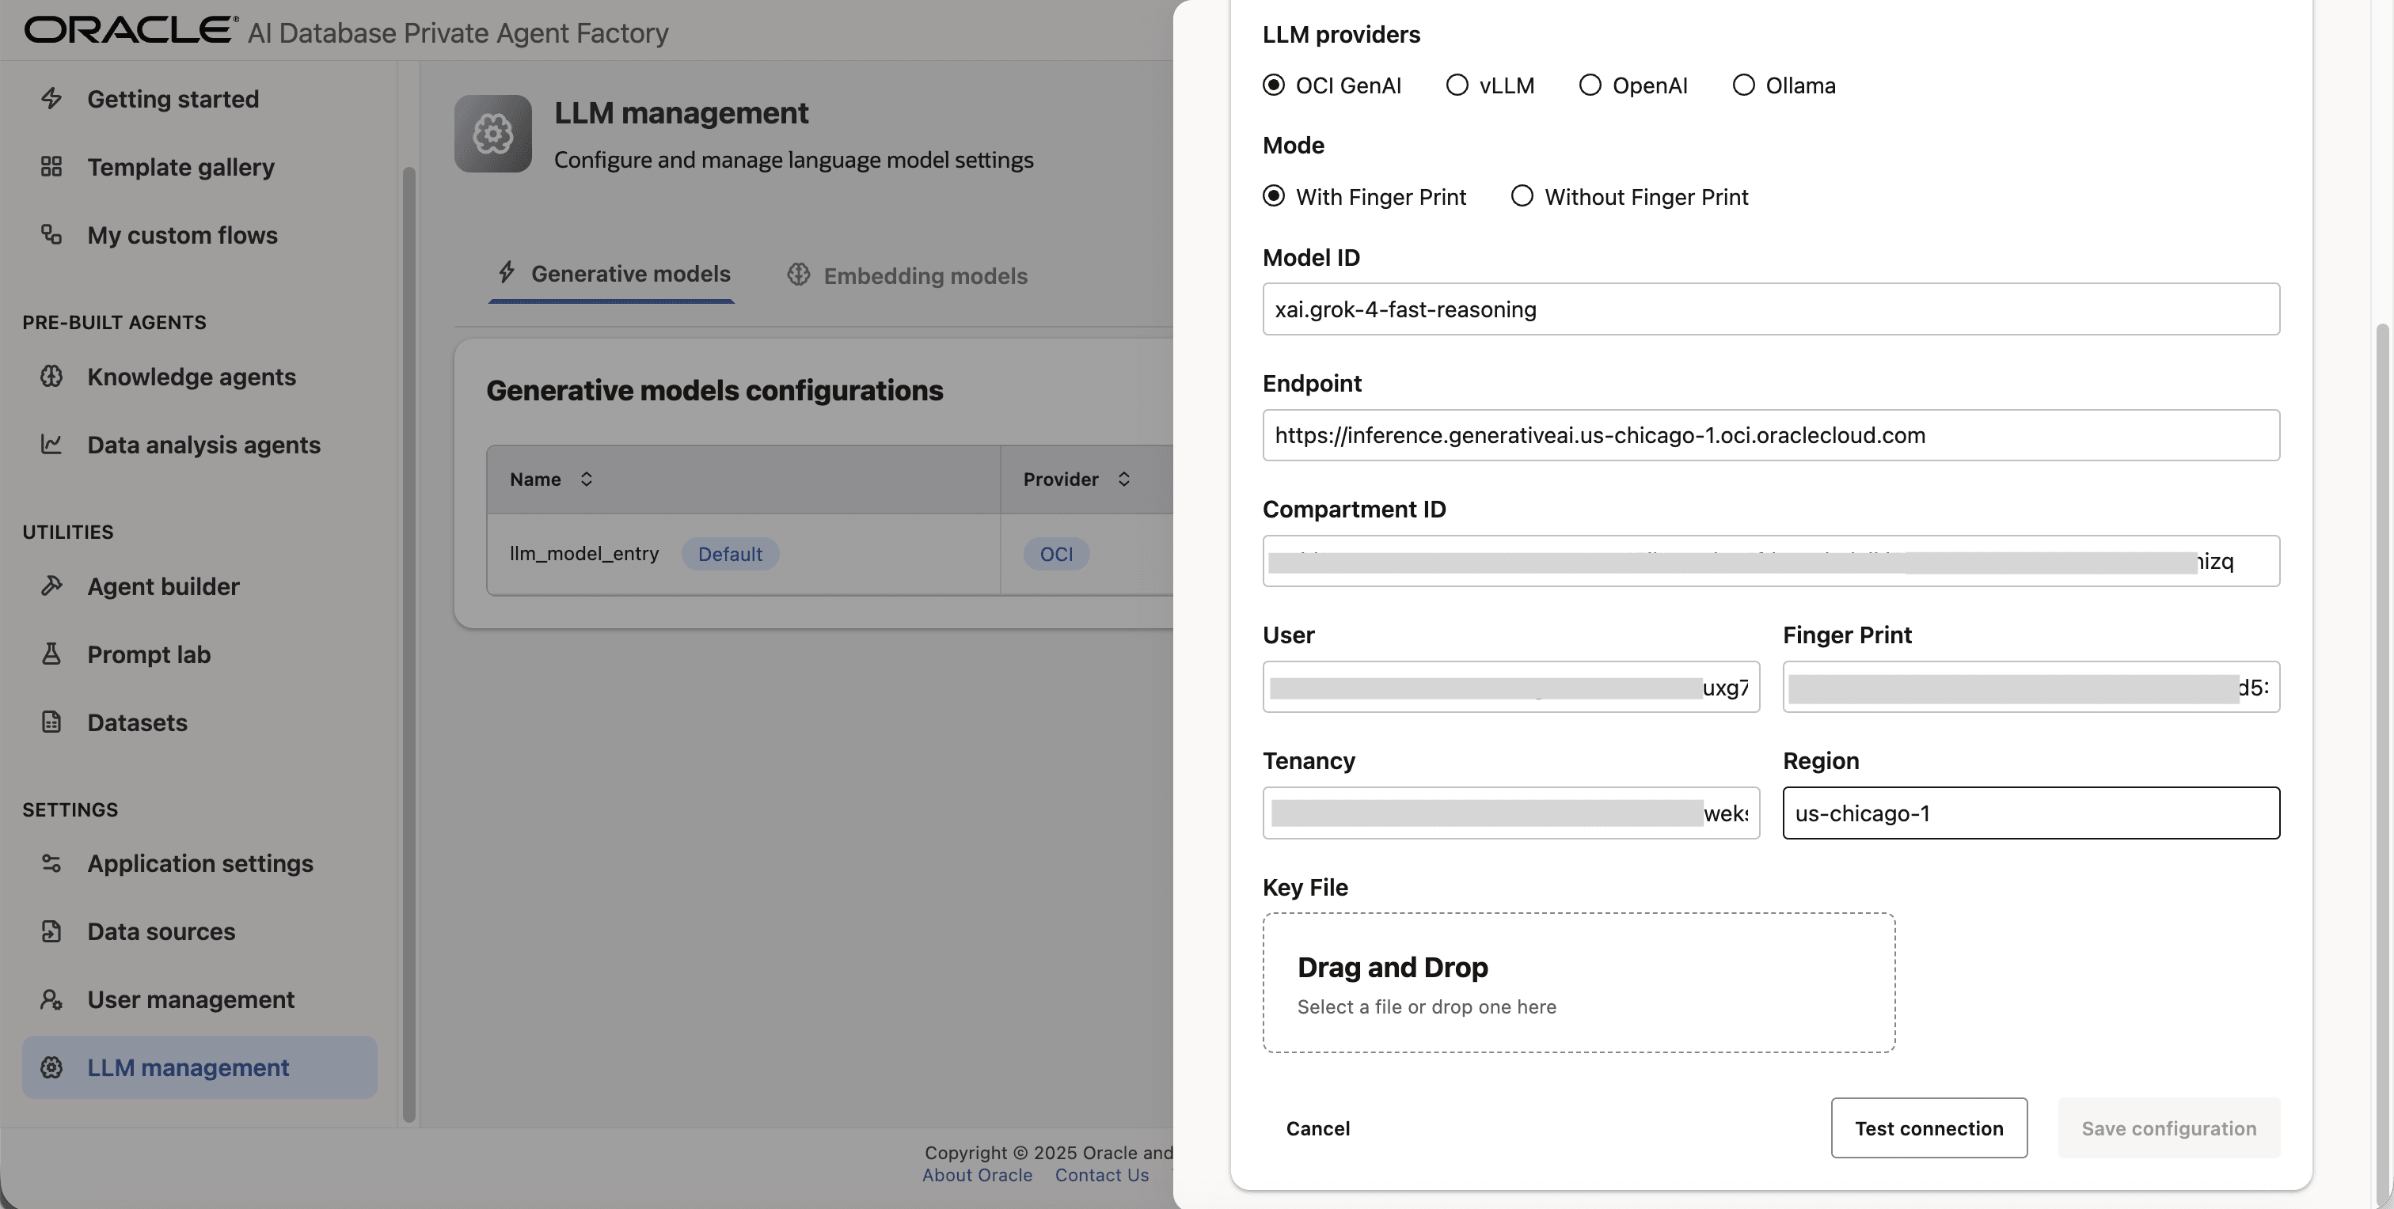The height and width of the screenshot is (1209, 2394).
Task: Toggle the Name column sort order
Action: pyautogui.click(x=587, y=479)
